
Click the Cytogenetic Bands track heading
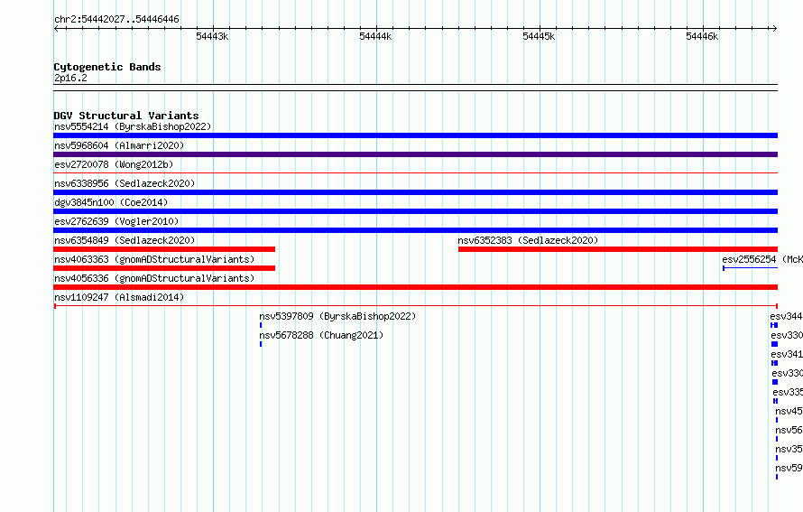[x=107, y=67]
